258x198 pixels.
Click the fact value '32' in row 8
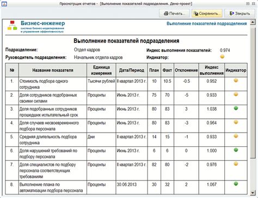point(167,184)
